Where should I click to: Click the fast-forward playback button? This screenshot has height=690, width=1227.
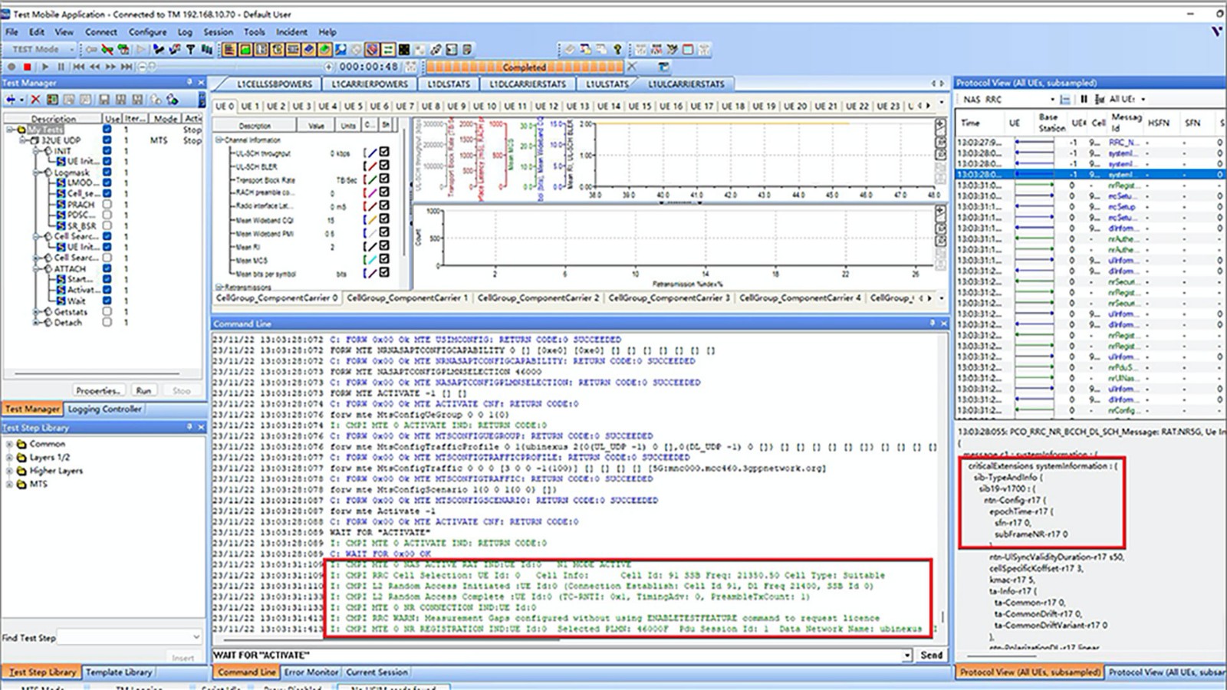111,67
